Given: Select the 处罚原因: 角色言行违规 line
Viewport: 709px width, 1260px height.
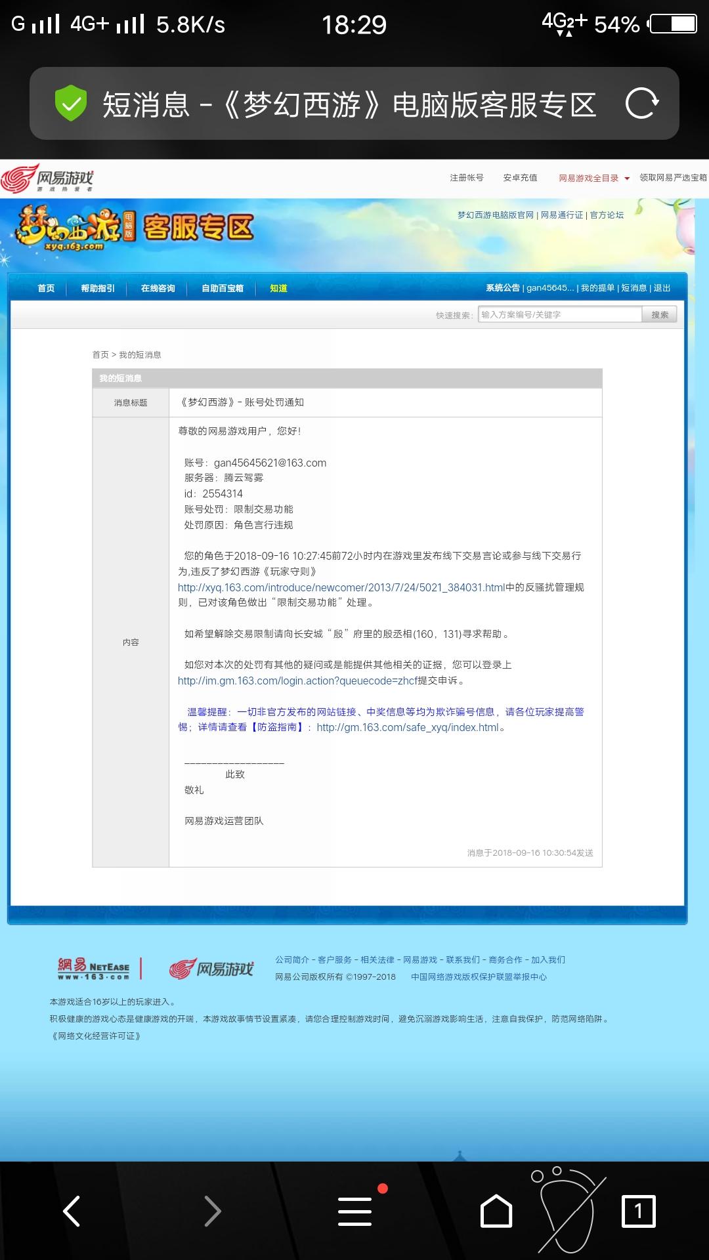Looking at the screenshot, I should click(239, 525).
